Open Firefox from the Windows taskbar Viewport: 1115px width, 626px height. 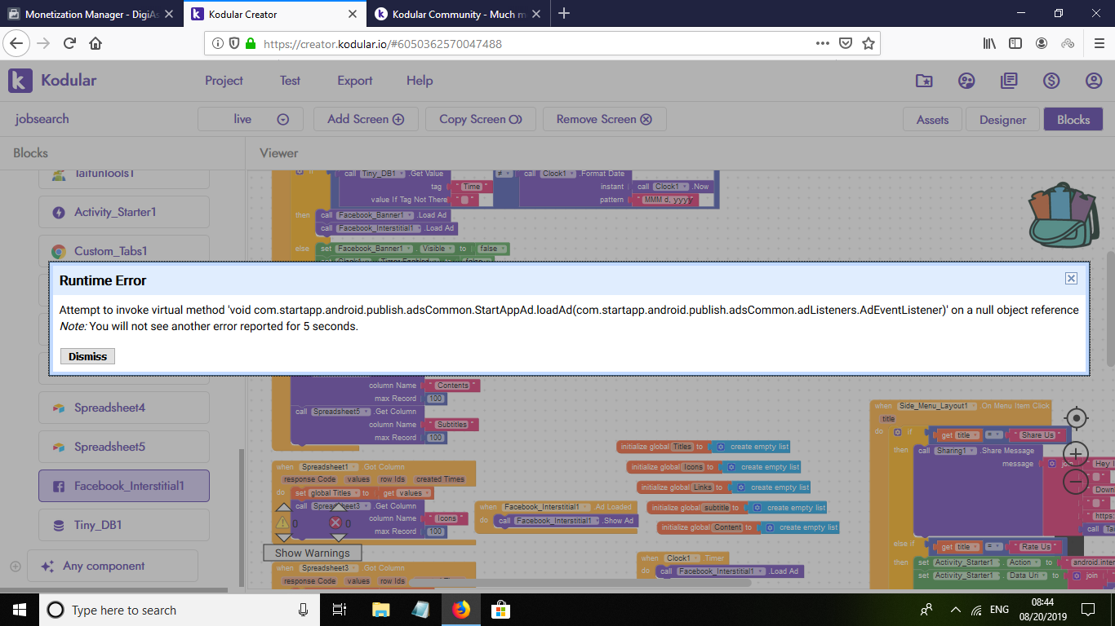(x=461, y=610)
